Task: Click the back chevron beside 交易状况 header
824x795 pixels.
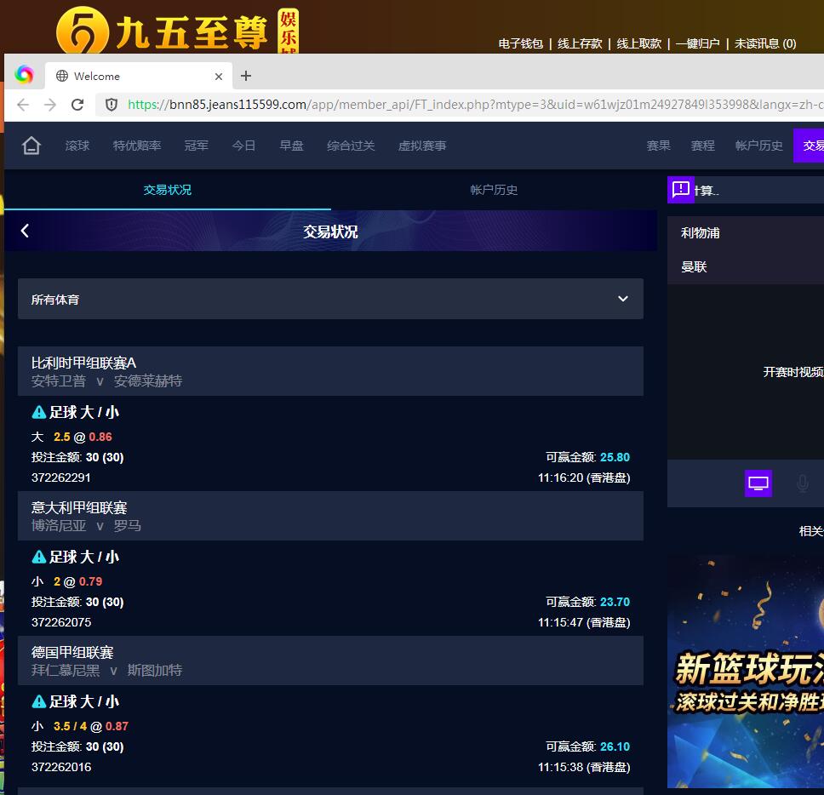Action: [x=25, y=231]
